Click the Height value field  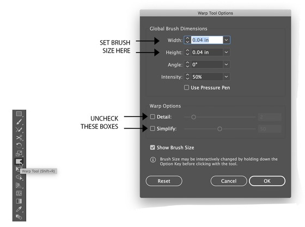[207, 52]
